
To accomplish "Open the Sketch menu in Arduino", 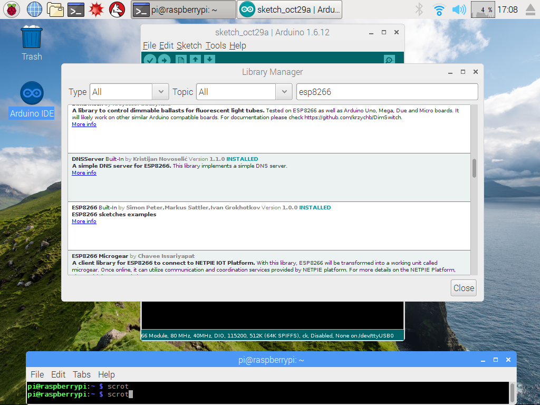I will coord(189,45).
